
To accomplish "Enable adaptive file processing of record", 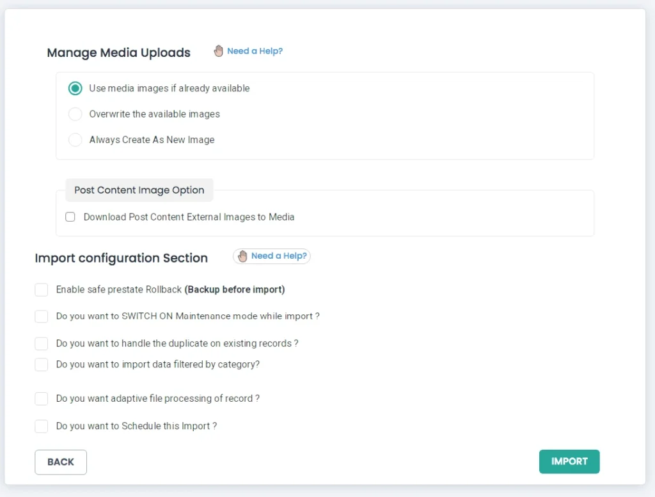I will click(42, 399).
